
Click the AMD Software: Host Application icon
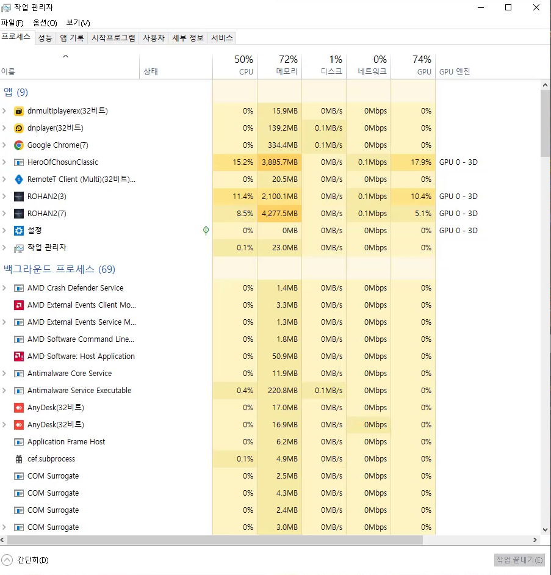19,356
